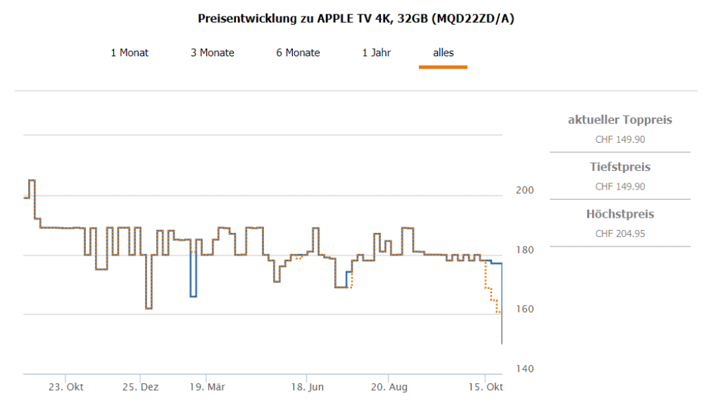Image resolution: width=704 pixels, height=408 pixels.
Task: Click the 'Höchstpreis' heading
Action: (x=619, y=214)
